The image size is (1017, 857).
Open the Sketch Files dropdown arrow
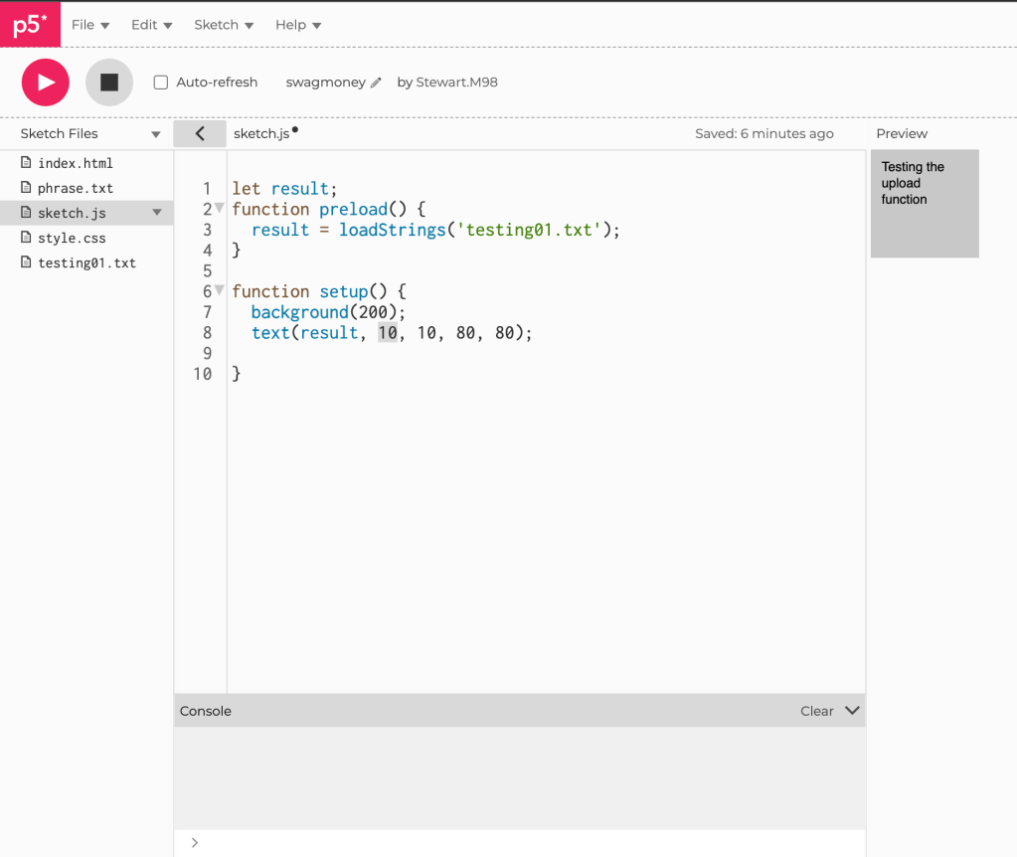[x=156, y=134]
